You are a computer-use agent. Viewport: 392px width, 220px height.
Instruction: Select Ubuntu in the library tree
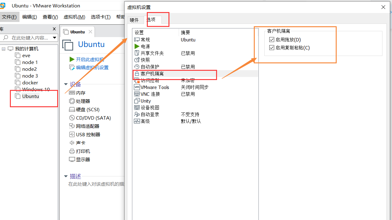pyautogui.click(x=31, y=96)
